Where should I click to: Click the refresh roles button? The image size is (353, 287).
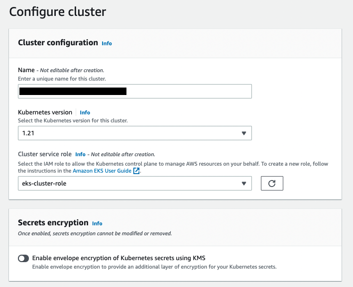point(272,184)
